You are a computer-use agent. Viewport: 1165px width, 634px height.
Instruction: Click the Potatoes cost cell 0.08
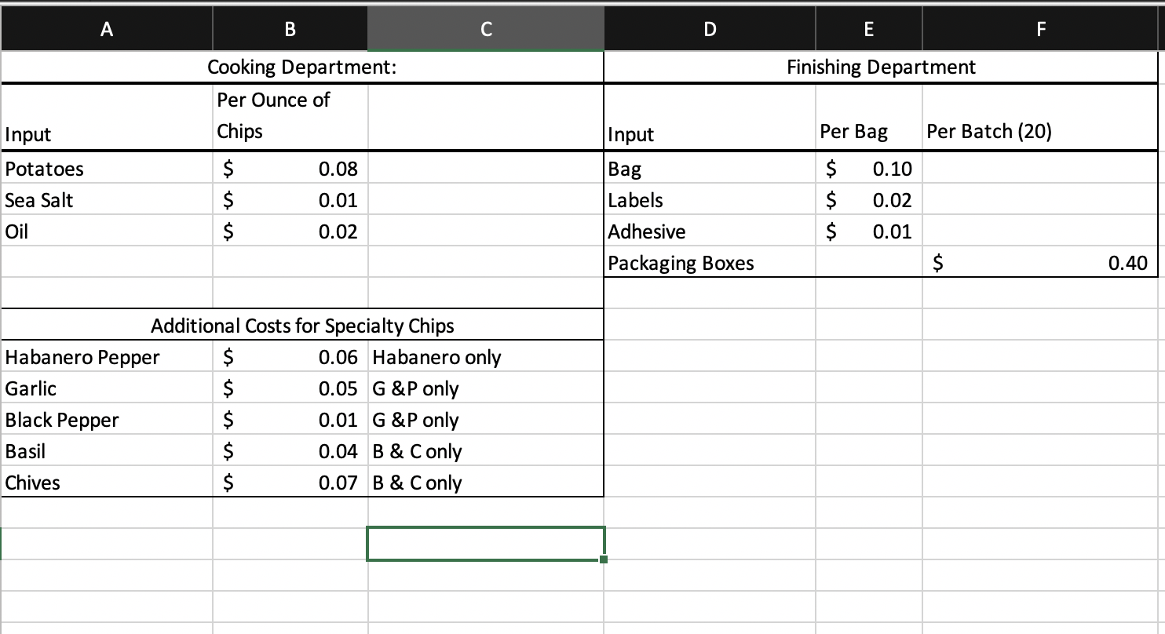tap(290, 169)
